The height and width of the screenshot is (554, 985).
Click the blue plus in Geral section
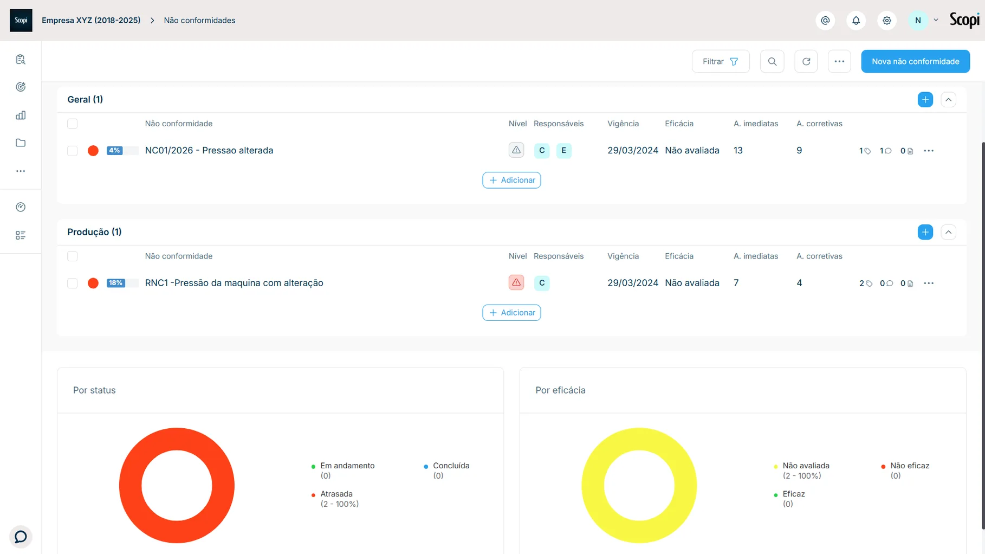pos(925,100)
